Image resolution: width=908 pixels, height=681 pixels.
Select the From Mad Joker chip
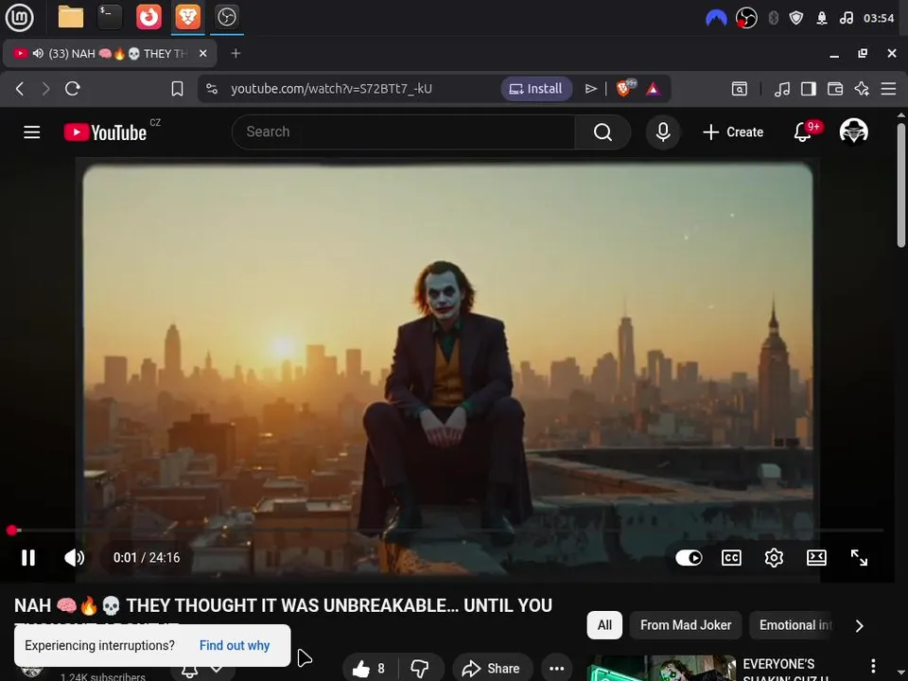[686, 625]
